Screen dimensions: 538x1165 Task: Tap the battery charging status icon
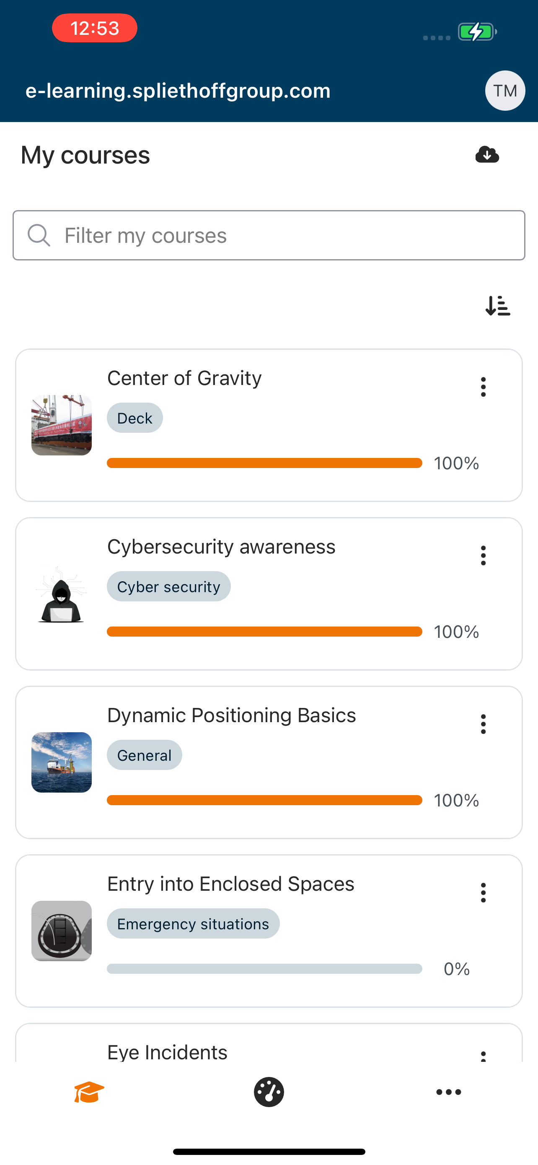coord(477,31)
